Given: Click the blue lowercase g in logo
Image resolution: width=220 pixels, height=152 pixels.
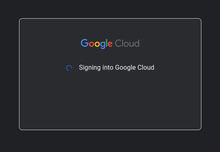Looking at the screenshot, I should click(x=103, y=45).
